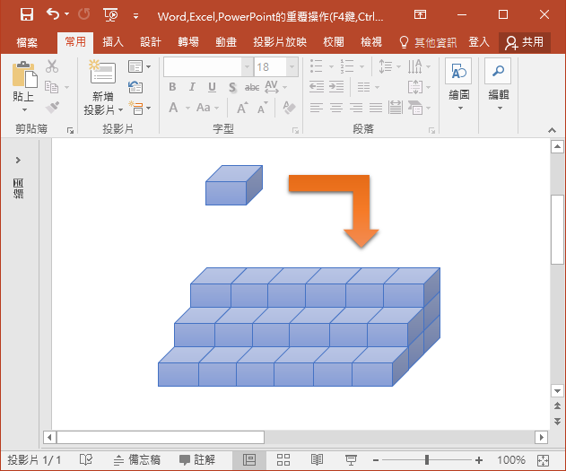Open align text vertical menu
This screenshot has width=566, height=471.
pos(419,87)
